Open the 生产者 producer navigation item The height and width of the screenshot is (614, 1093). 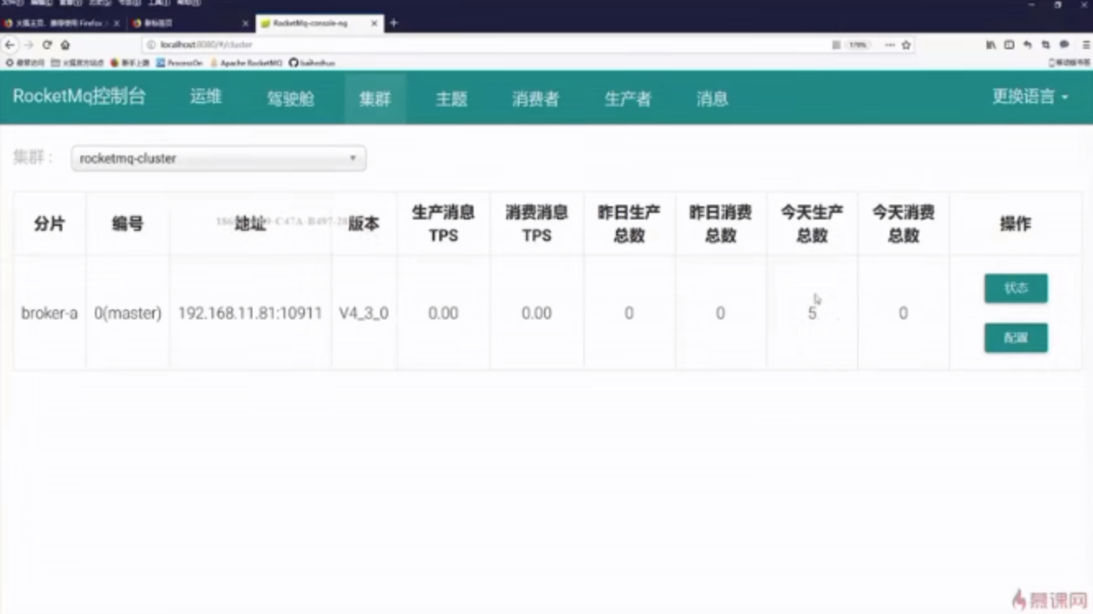point(628,98)
